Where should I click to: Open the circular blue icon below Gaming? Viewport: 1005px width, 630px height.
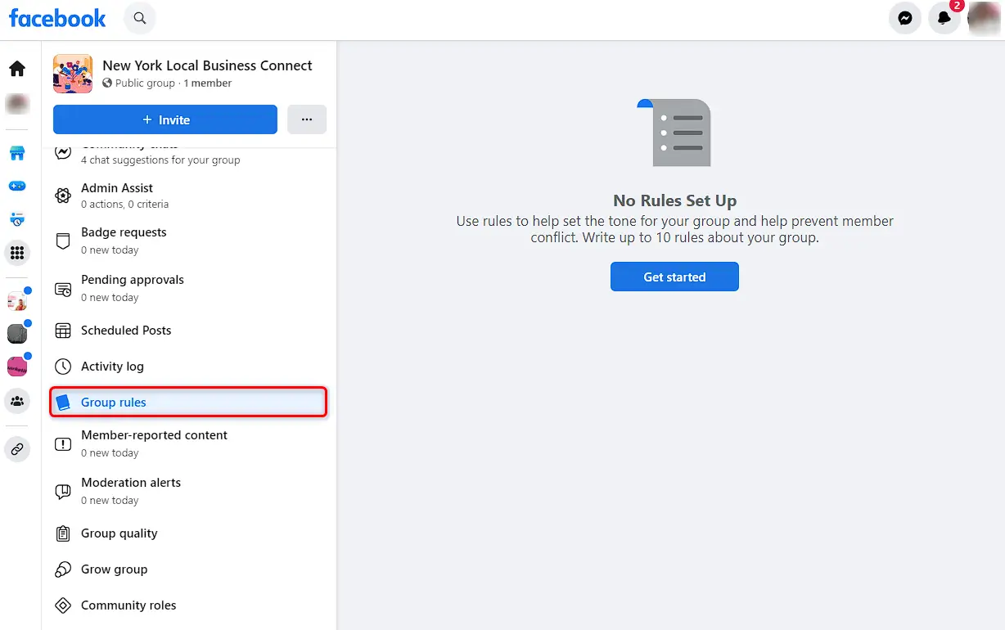tap(17, 219)
